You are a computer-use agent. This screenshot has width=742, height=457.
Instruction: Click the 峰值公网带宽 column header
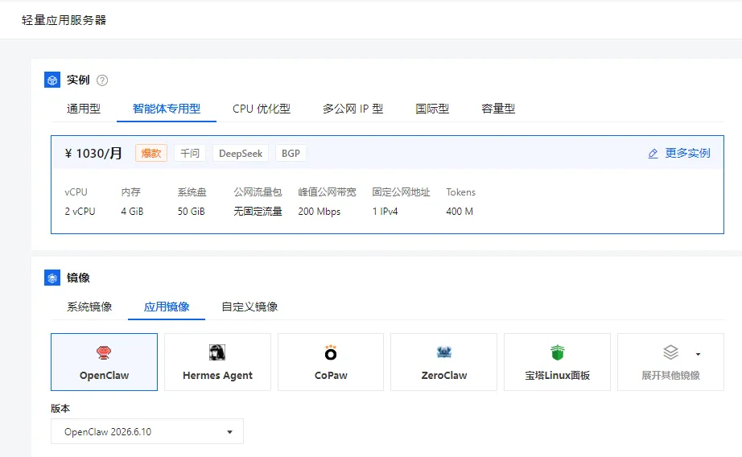[x=327, y=192]
